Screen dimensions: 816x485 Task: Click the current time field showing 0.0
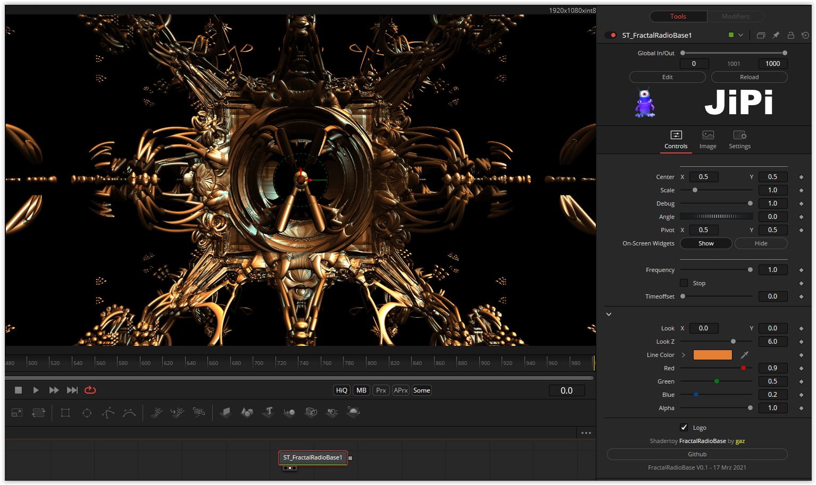(567, 390)
